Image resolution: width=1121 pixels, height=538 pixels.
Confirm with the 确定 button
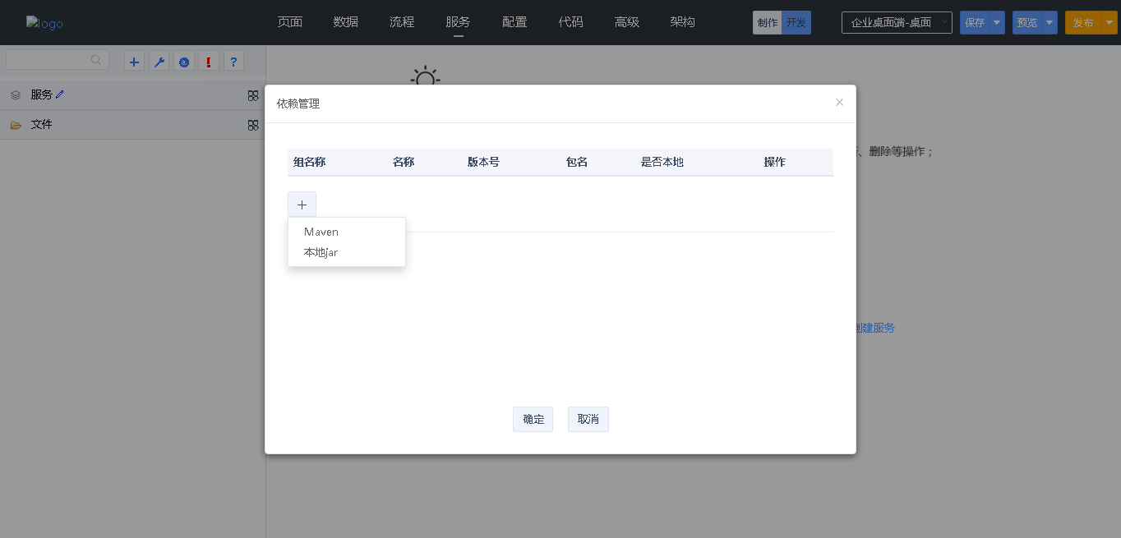pyautogui.click(x=533, y=419)
